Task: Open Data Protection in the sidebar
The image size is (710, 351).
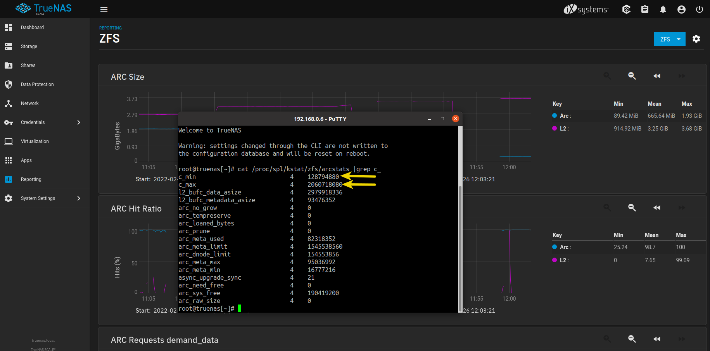Action: (x=45, y=84)
